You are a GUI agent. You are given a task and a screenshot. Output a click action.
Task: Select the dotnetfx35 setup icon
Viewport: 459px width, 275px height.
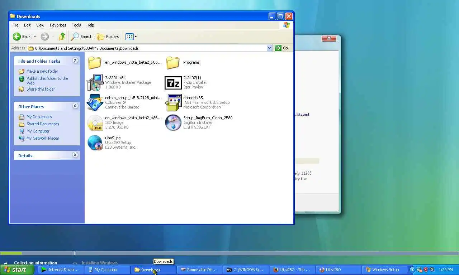pos(173,103)
